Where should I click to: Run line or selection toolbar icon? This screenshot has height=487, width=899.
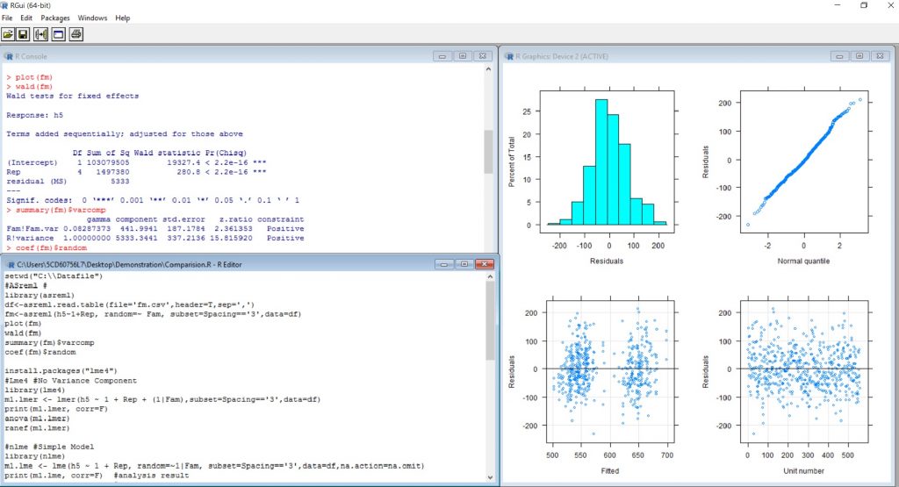tap(41, 34)
